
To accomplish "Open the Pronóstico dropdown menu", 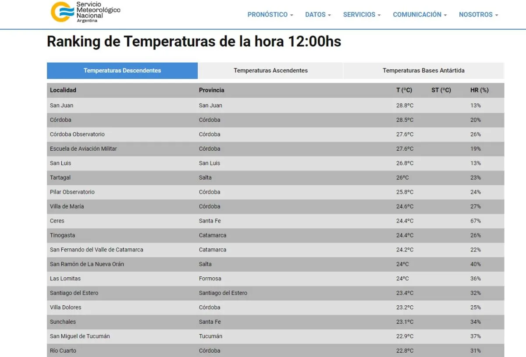I will [270, 14].
